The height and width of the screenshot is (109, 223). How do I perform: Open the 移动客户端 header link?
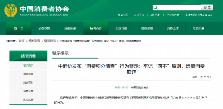(173, 15)
